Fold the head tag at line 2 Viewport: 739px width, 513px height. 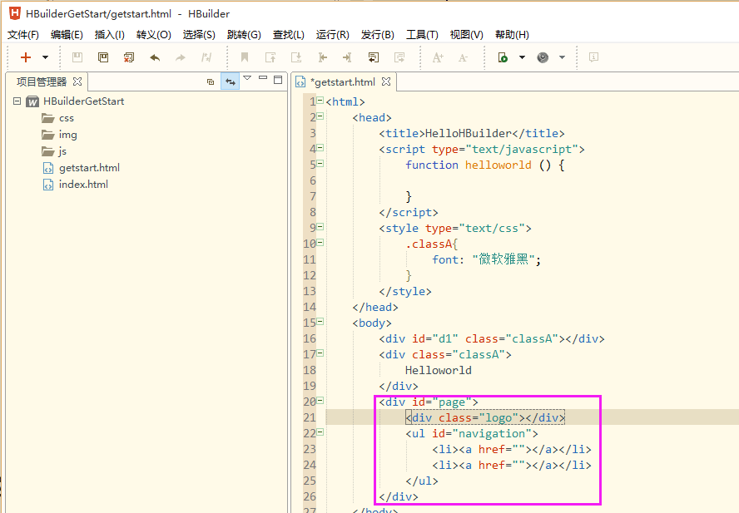pos(320,116)
